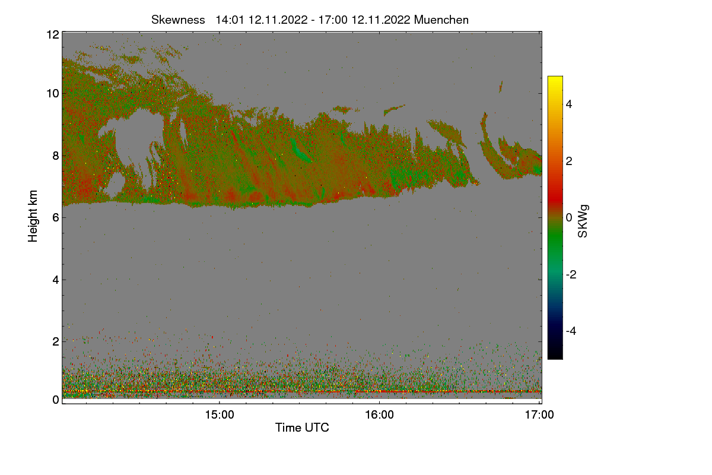Select the Height km axis title

tap(33, 216)
